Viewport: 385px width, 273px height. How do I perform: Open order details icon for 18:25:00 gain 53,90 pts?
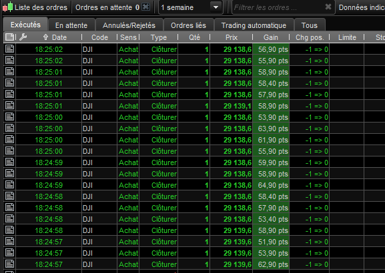(9, 117)
